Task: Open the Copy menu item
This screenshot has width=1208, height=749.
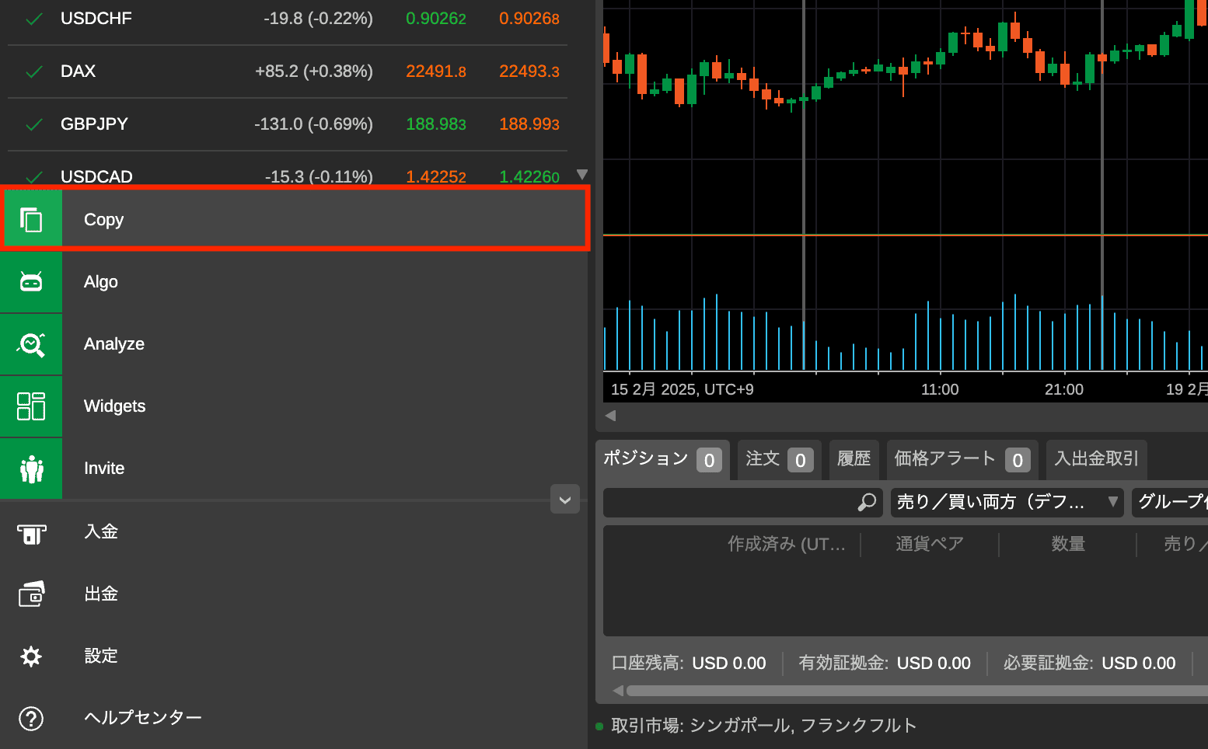Action: tap(295, 220)
